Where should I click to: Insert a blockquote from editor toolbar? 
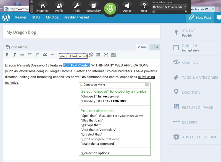(45, 55)
